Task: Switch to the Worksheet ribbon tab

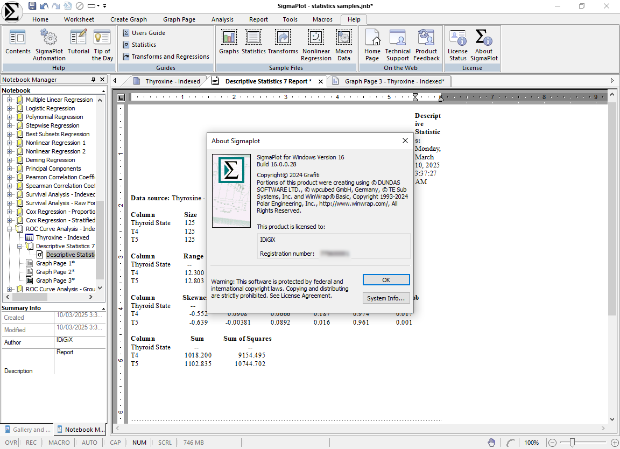Action: (79, 19)
